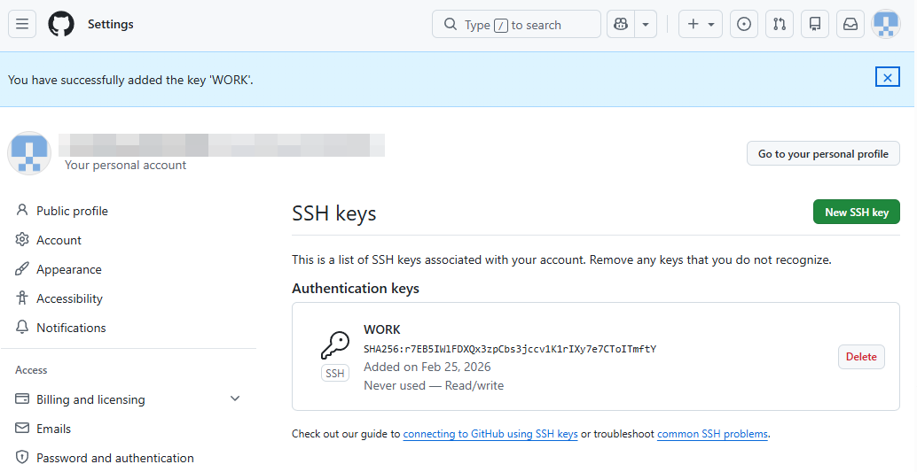Screen dimensions: 917x472
Task: Click Go to your personal profile button
Action: (x=822, y=153)
